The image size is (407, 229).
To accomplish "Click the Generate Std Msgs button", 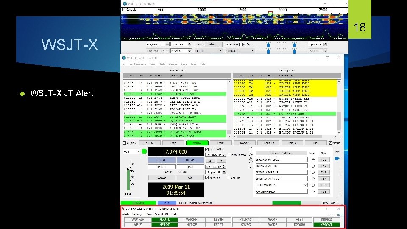I will (x=282, y=153).
